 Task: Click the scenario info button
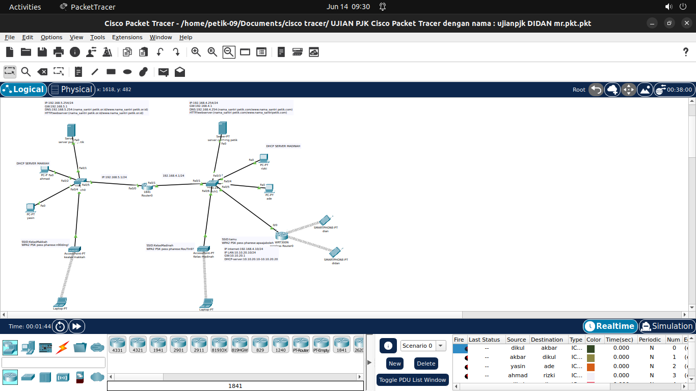(388, 346)
